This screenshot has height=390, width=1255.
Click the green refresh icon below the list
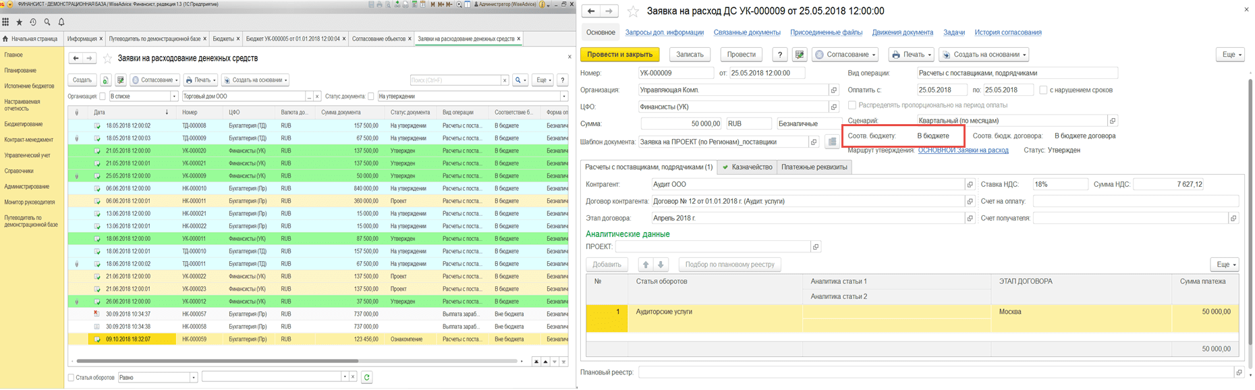(x=366, y=377)
